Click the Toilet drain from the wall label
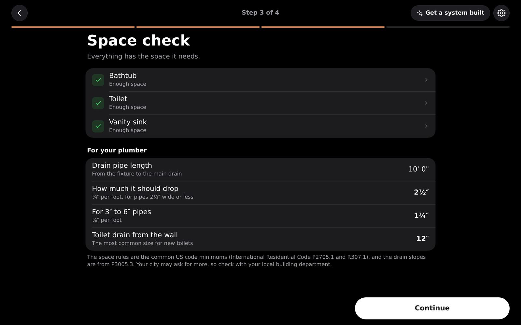This screenshot has width=521, height=325. click(x=135, y=235)
